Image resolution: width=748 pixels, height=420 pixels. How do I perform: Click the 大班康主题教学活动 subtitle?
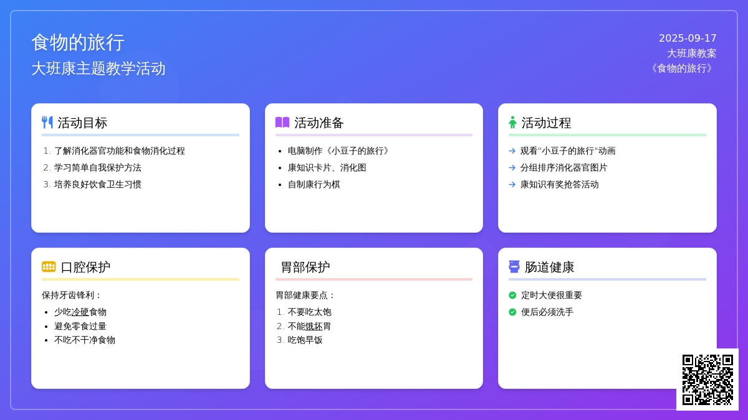click(x=98, y=68)
